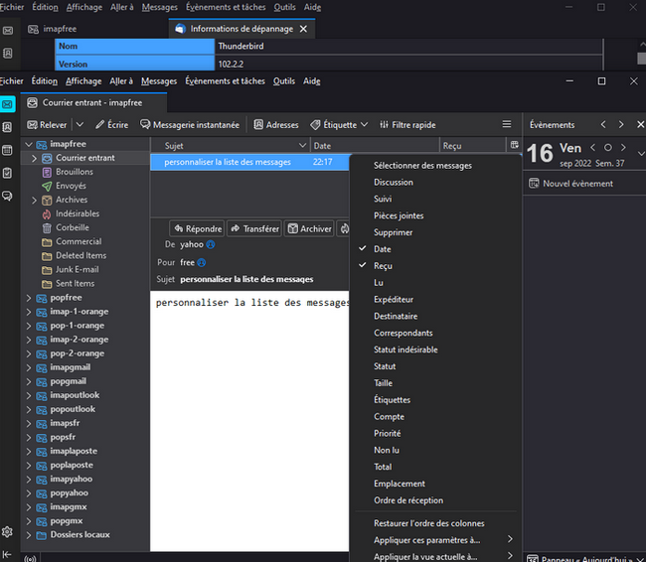
Task: Open Settings via the sidebar gear icon
Action: pos(8,532)
